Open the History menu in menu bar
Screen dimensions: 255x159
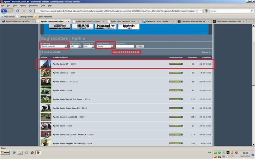(23, 6)
